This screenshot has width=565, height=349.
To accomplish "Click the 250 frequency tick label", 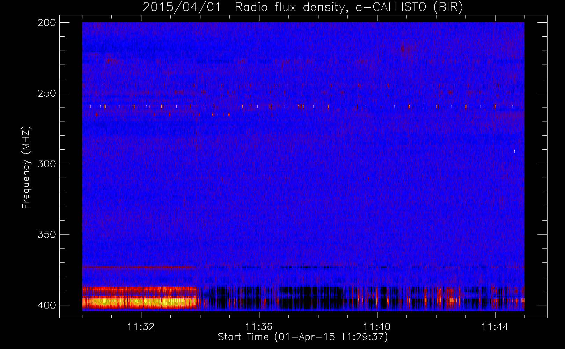I will [x=46, y=93].
